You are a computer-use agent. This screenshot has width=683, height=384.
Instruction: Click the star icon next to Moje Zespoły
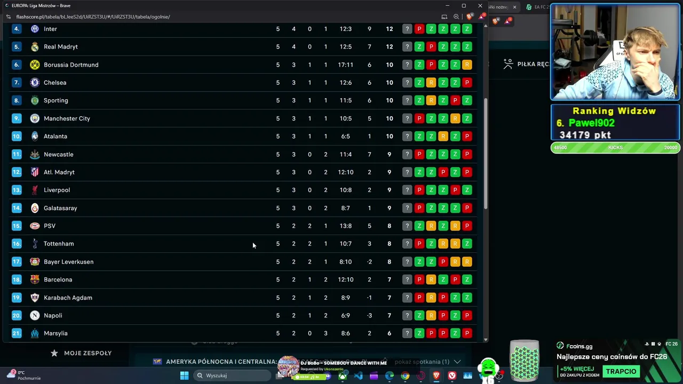pyautogui.click(x=54, y=353)
